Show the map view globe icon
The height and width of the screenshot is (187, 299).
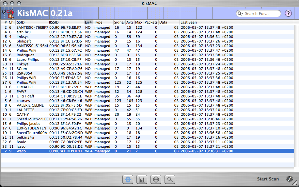tap(156, 179)
